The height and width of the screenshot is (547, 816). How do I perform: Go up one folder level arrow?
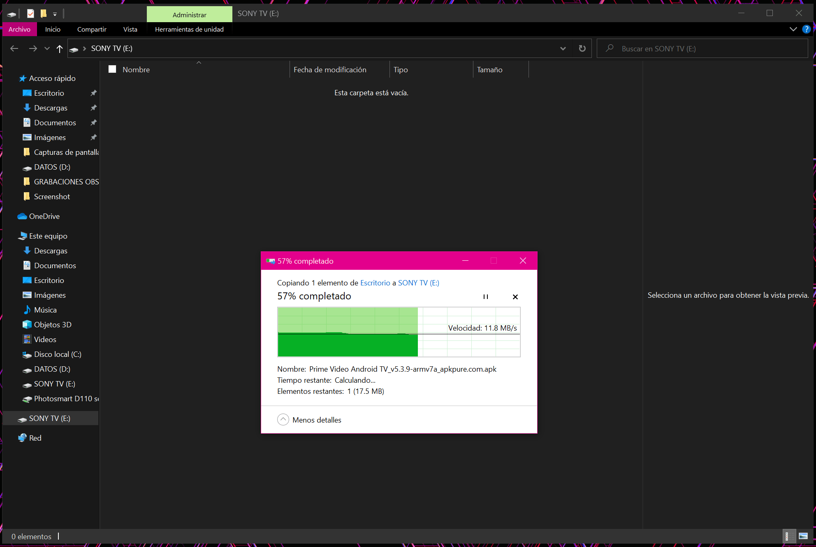click(x=60, y=49)
